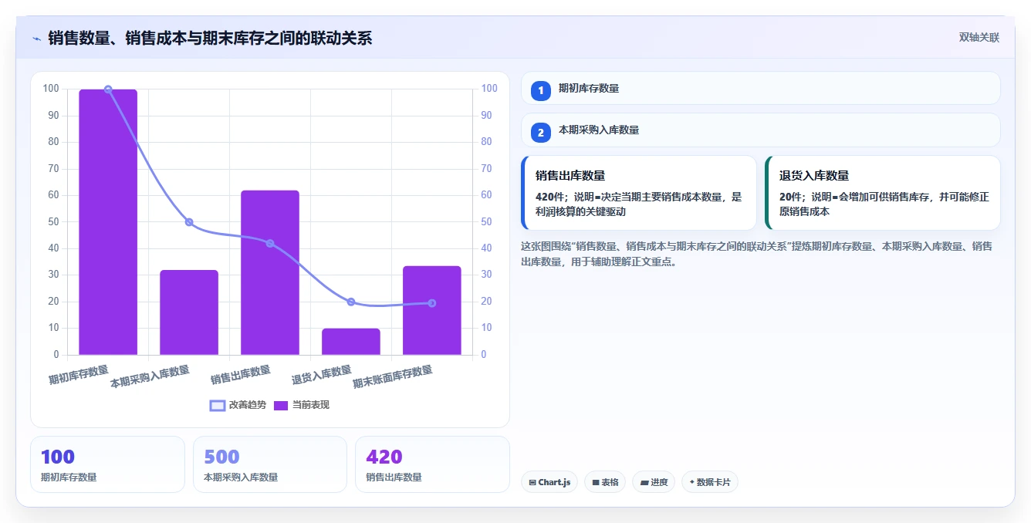This screenshot has height=523, width=1031.
Task: Click the stat card showing 420 销售出库数量
Action: point(432,464)
